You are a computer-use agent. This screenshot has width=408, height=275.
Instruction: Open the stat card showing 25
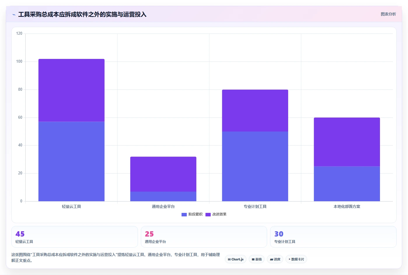tap(204, 237)
